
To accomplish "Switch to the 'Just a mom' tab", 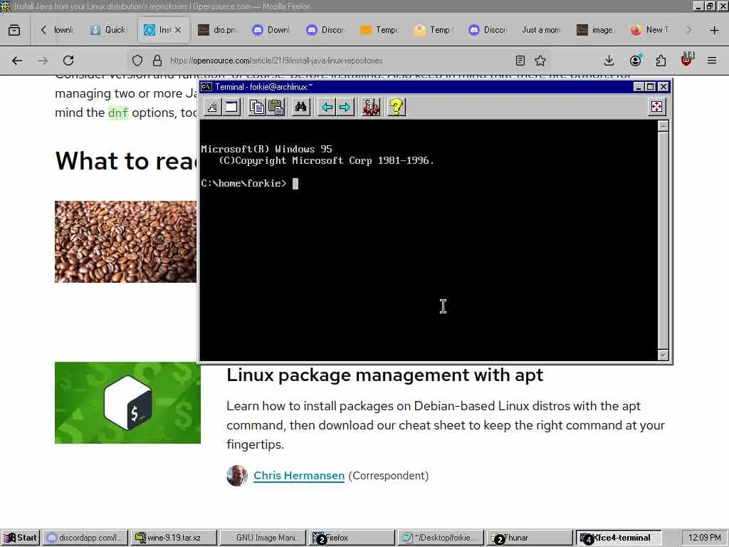I will coord(541,30).
